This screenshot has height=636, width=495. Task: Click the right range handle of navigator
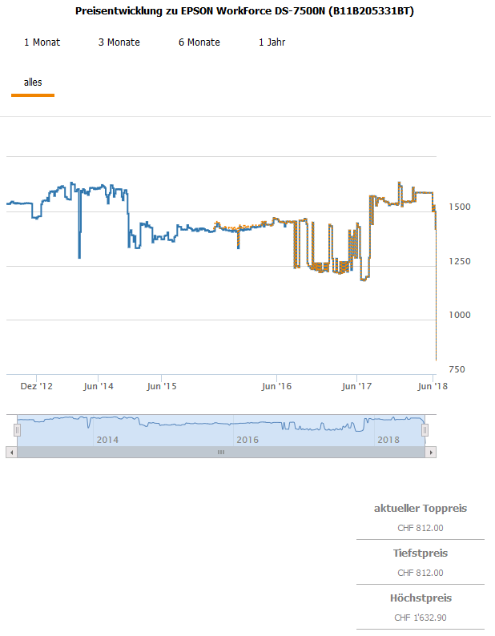425,430
